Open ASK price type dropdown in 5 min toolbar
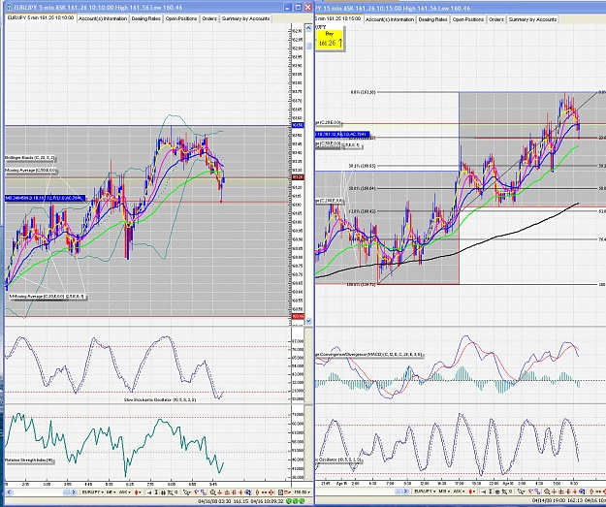Viewport: 606px width, 507px height. 125,492
